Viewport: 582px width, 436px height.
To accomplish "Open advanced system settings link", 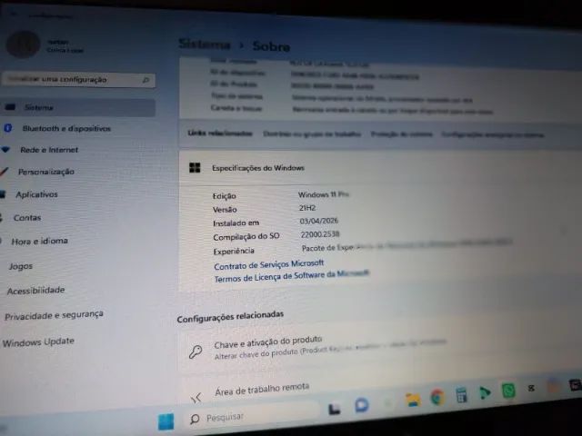I will 493,134.
